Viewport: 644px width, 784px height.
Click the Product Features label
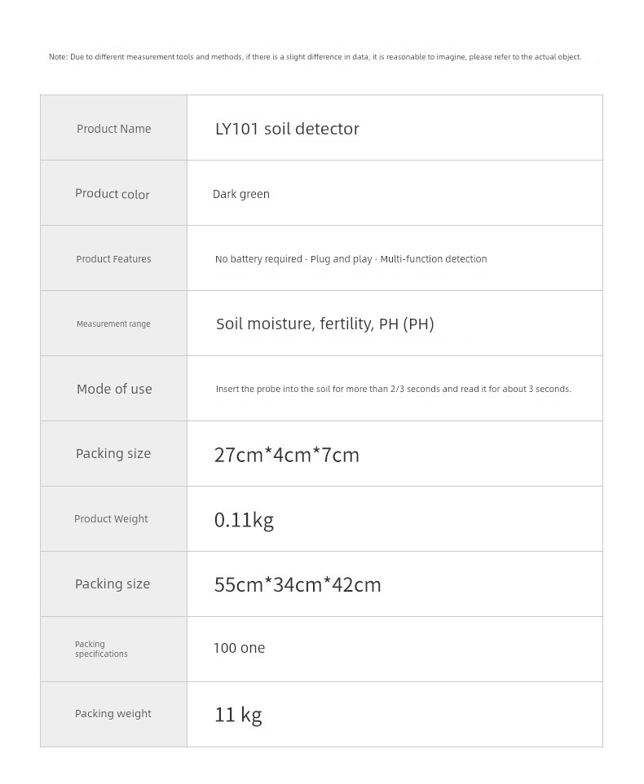tap(113, 259)
